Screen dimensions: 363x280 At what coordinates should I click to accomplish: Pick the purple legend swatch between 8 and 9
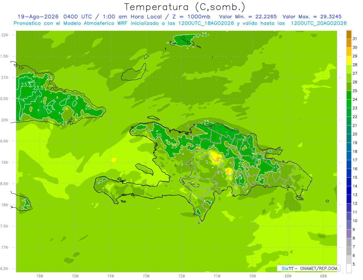click(x=349, y=234)
